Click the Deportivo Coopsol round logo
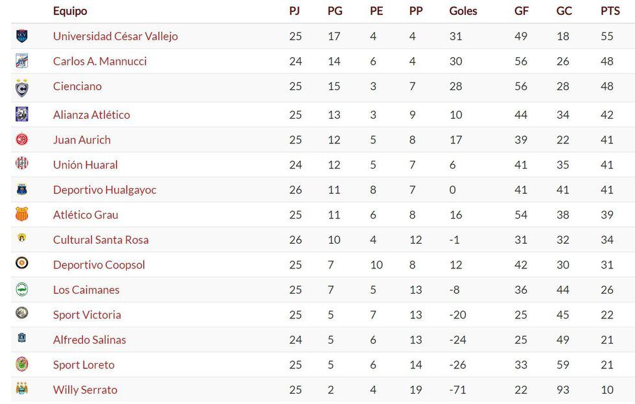This screenshot has width=635, height=404. [x=22, y=264]
